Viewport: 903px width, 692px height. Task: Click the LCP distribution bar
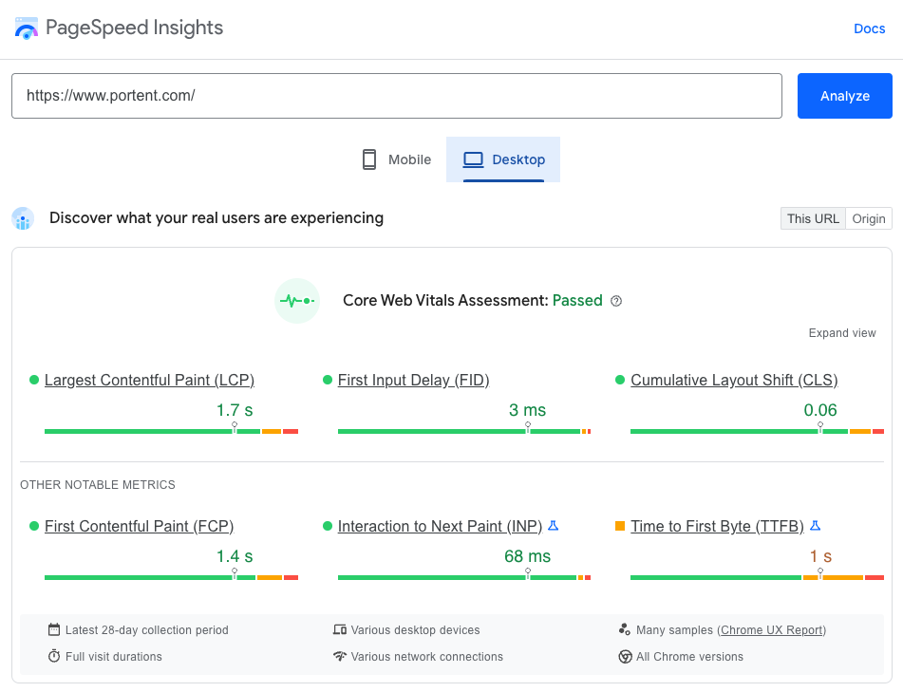point(171,431)
